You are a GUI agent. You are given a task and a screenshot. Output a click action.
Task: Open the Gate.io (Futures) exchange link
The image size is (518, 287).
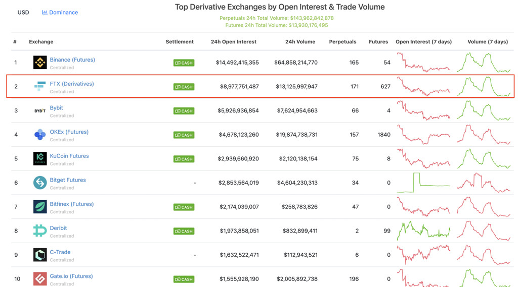(x=71, y=276)
